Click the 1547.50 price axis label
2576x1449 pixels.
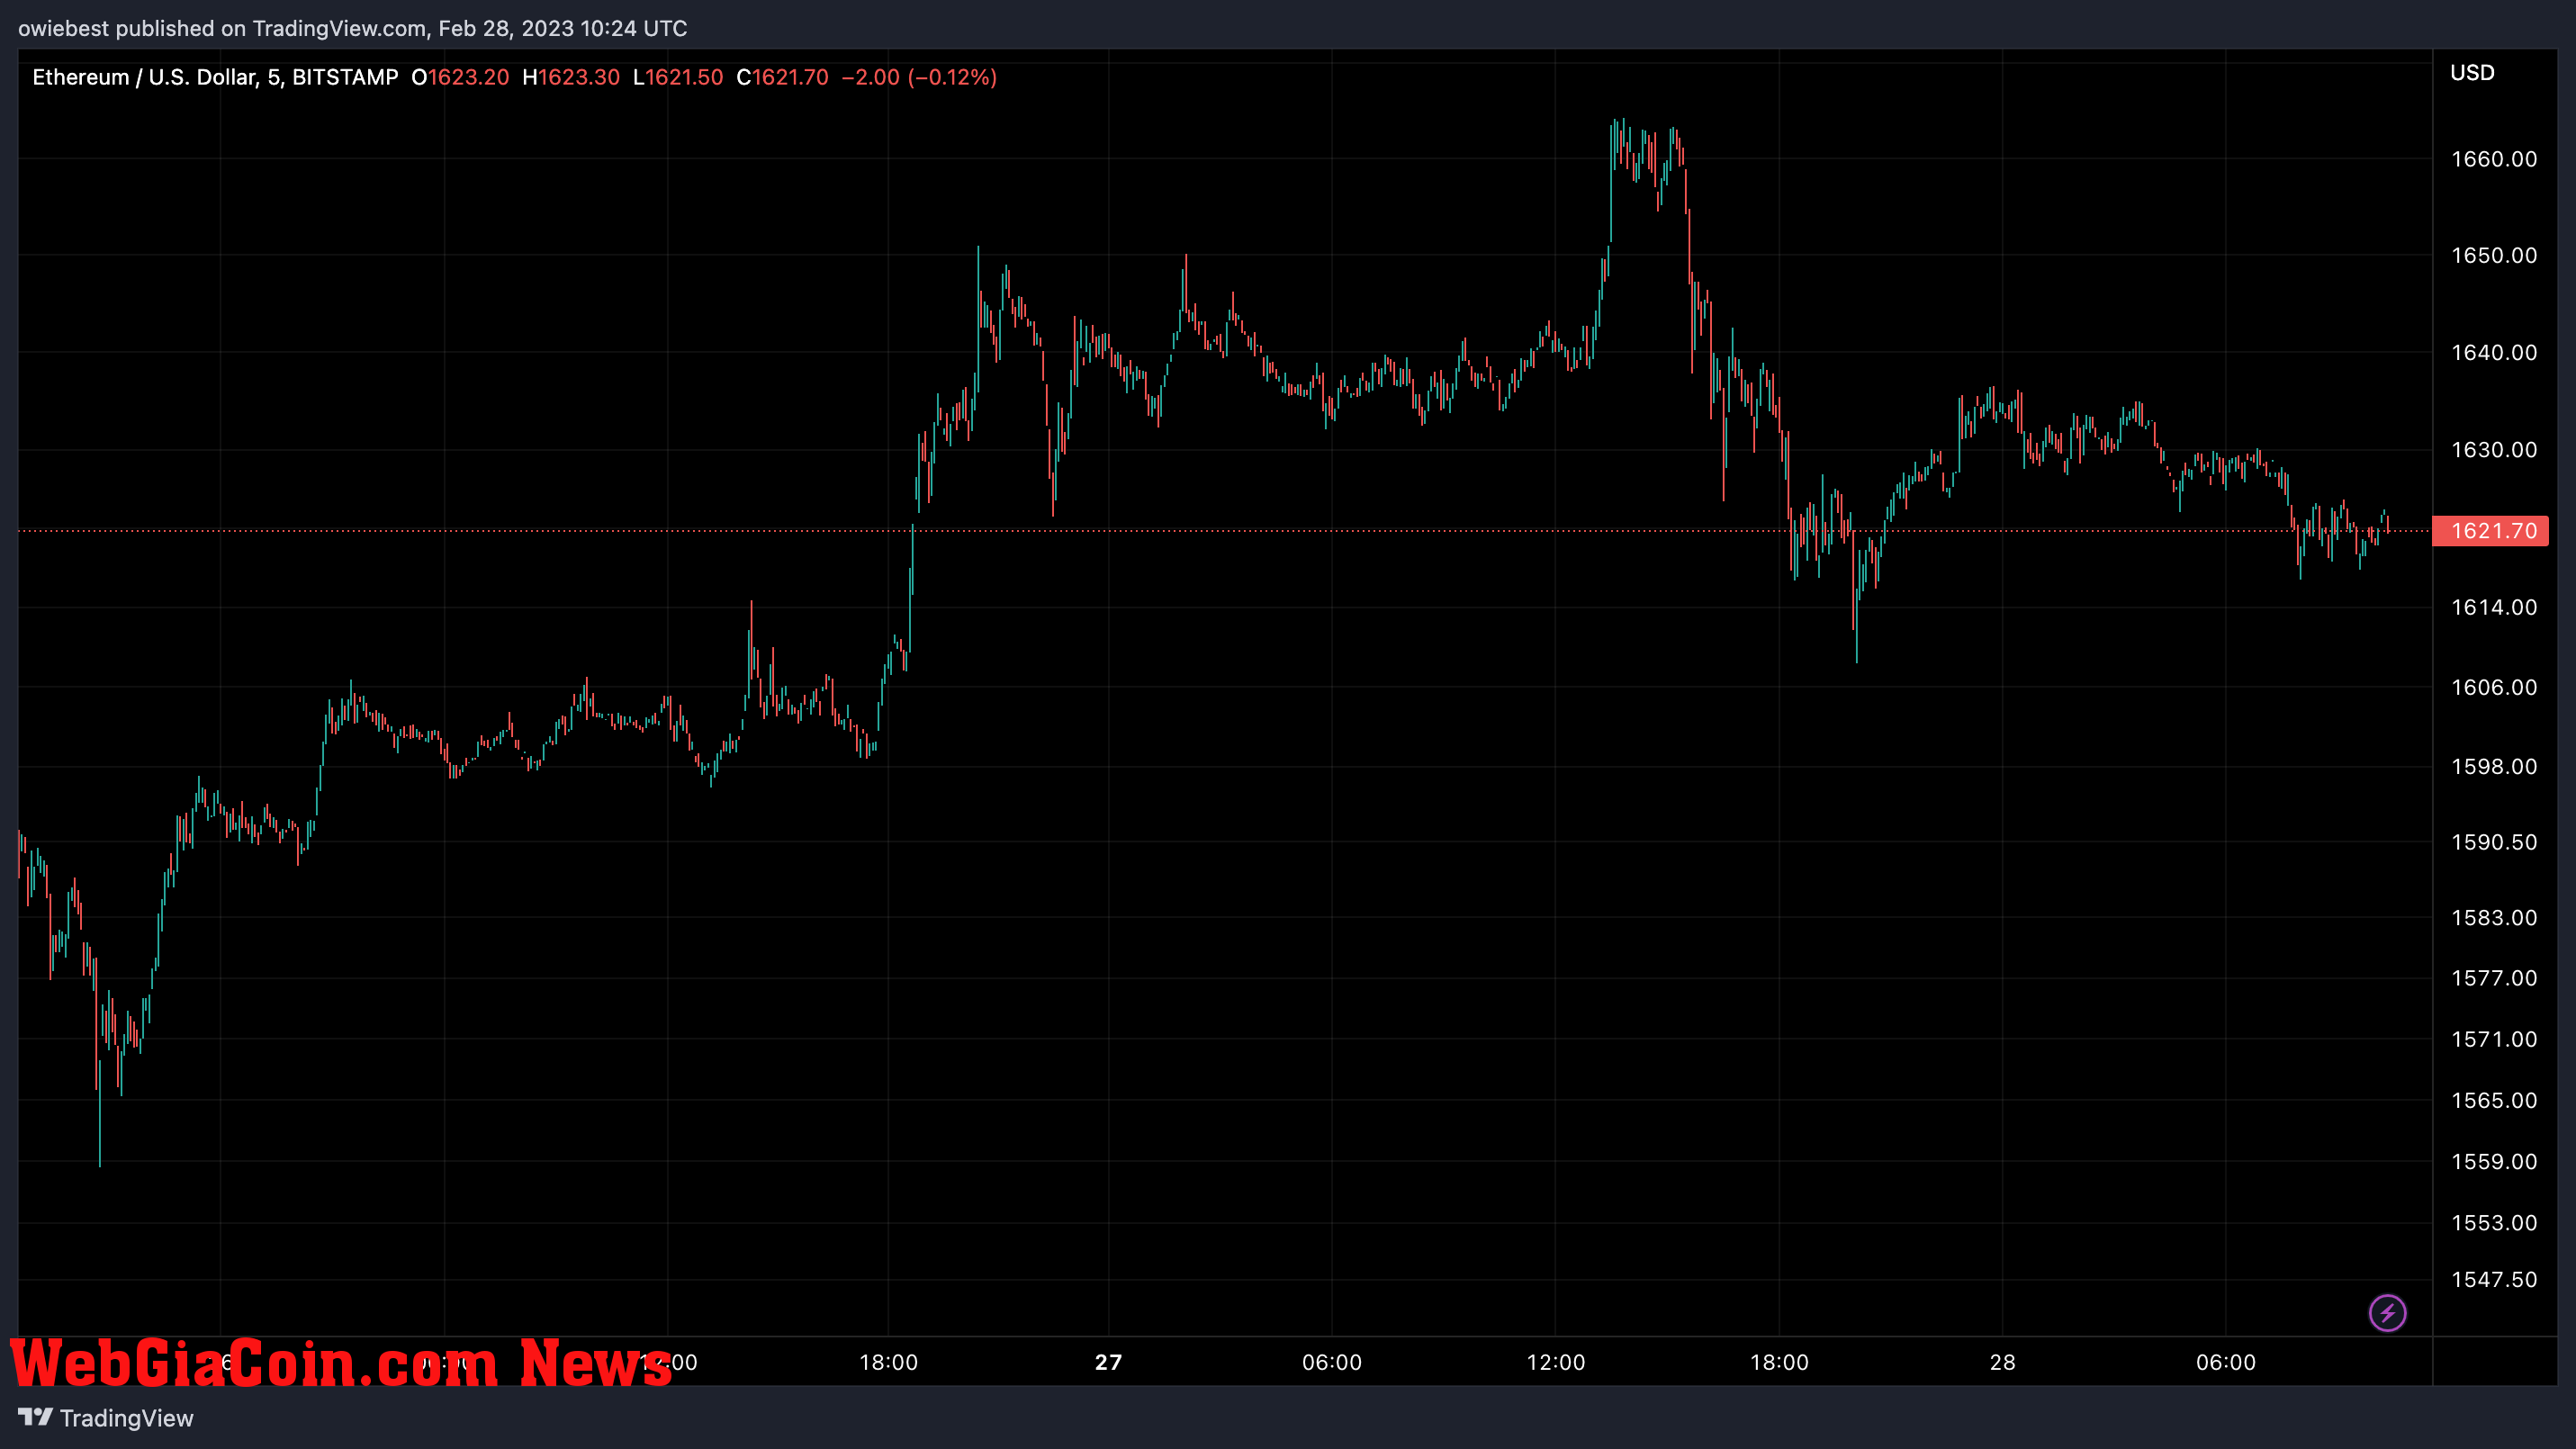click(x=2494, y=1279)
